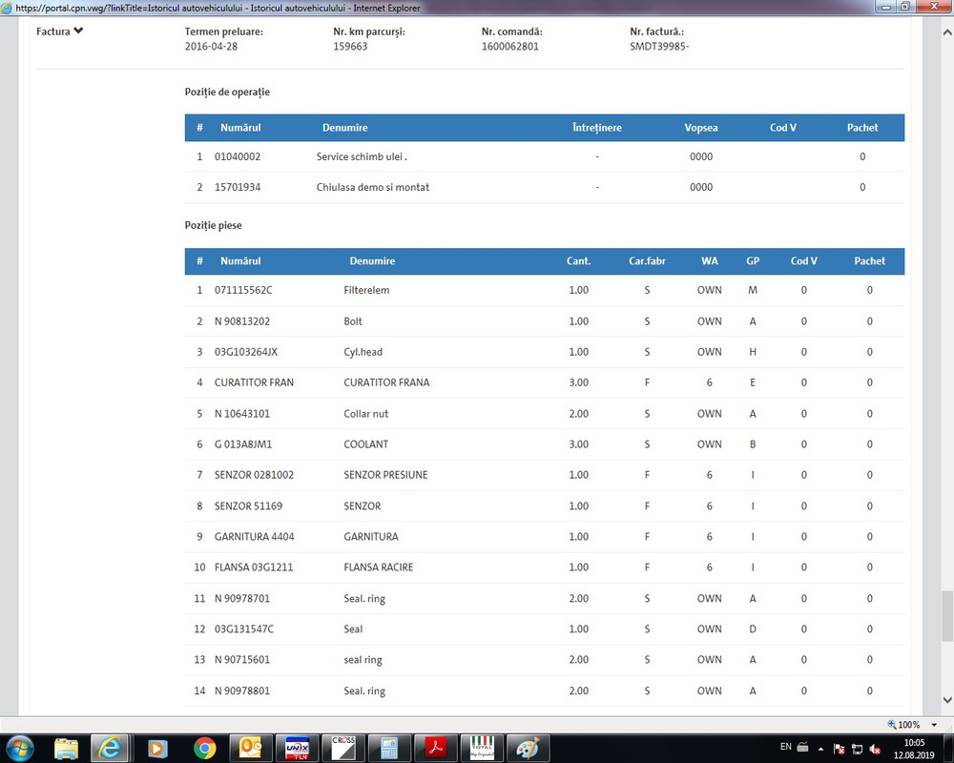Click the muted volume tray icon

pyautogui.click(x=876, y=749)
